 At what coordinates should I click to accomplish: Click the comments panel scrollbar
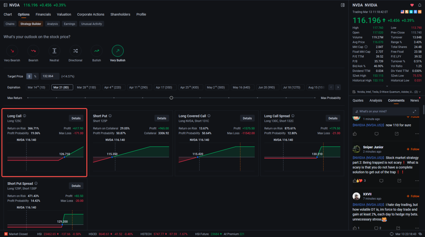(x=424, y=110)
